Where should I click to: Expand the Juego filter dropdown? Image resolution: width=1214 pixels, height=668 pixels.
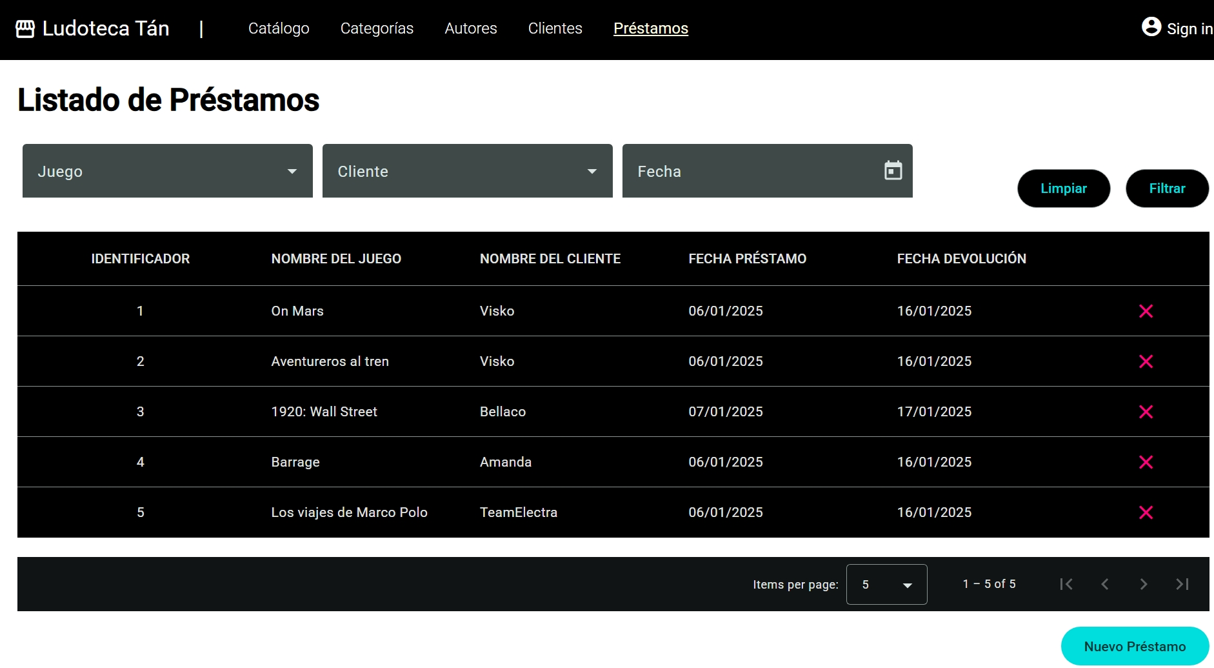(167, 171)
